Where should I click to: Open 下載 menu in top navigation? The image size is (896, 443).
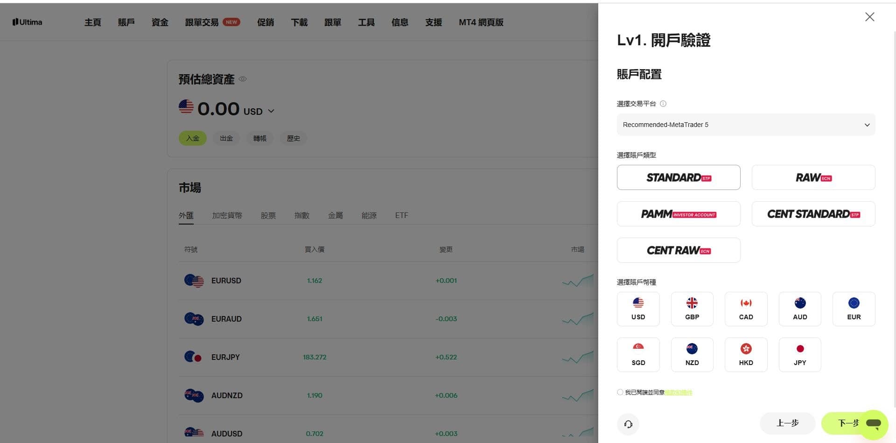299,22
